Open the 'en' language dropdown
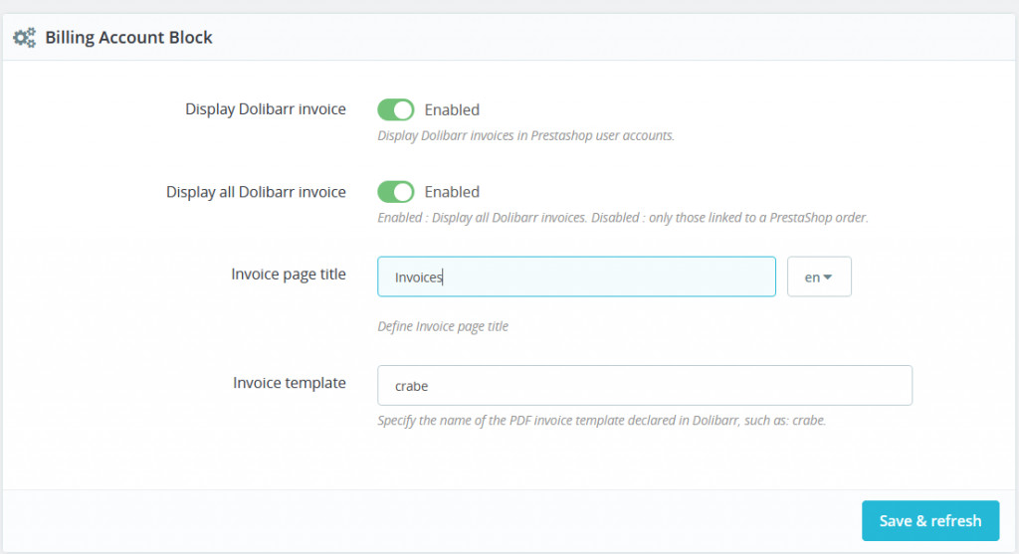The height and width of the screenshot is (554, 1019). 818,277
